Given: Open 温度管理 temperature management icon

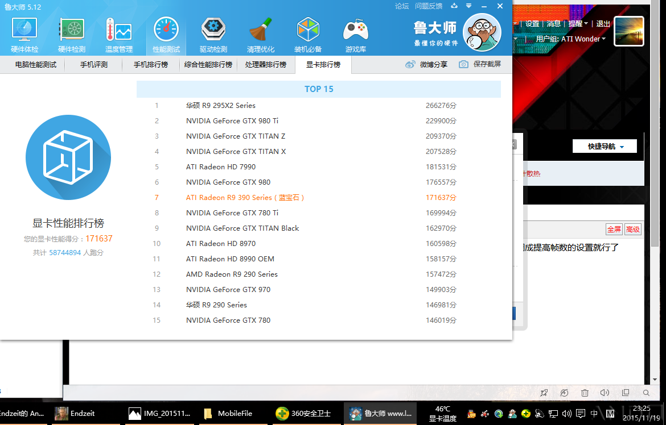Looking at the screenshot, I should (119, 35).
